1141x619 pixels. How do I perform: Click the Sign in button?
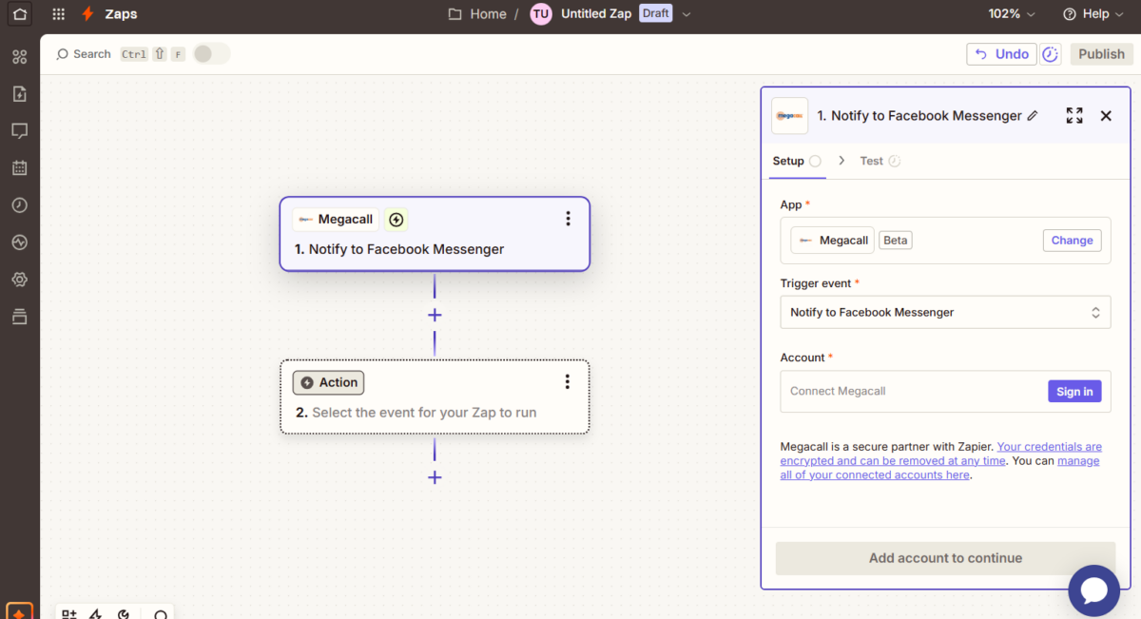click(1074, 392)
